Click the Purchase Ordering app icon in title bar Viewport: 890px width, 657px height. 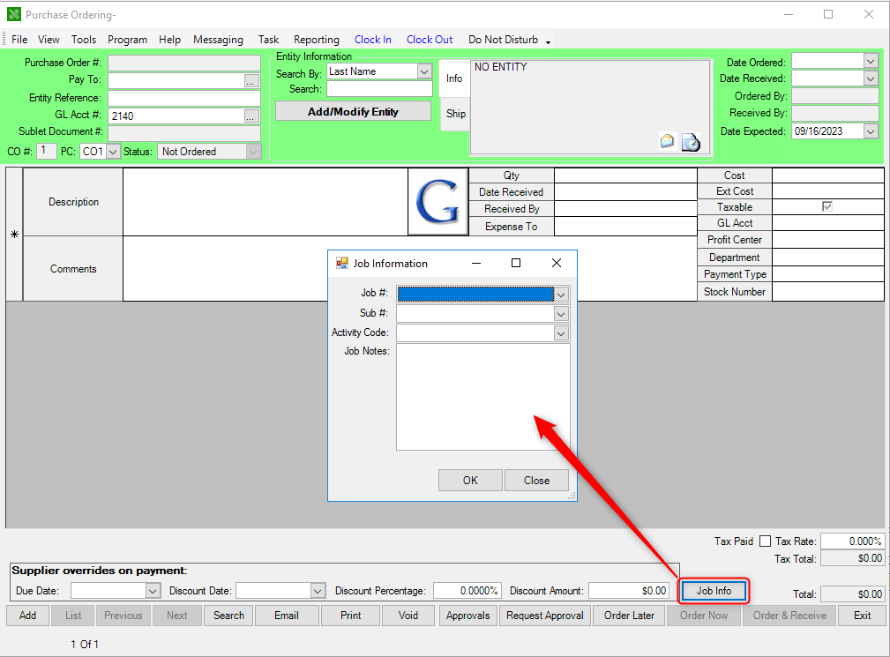tap(14, 14)
